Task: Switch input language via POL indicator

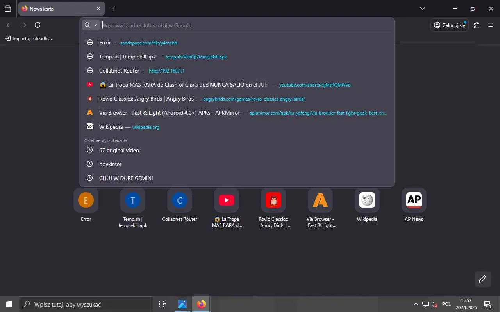Action: (x=446, y=304)
